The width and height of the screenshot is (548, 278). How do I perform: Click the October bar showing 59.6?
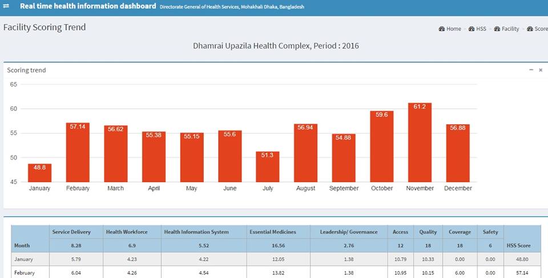tap(382, 146)
